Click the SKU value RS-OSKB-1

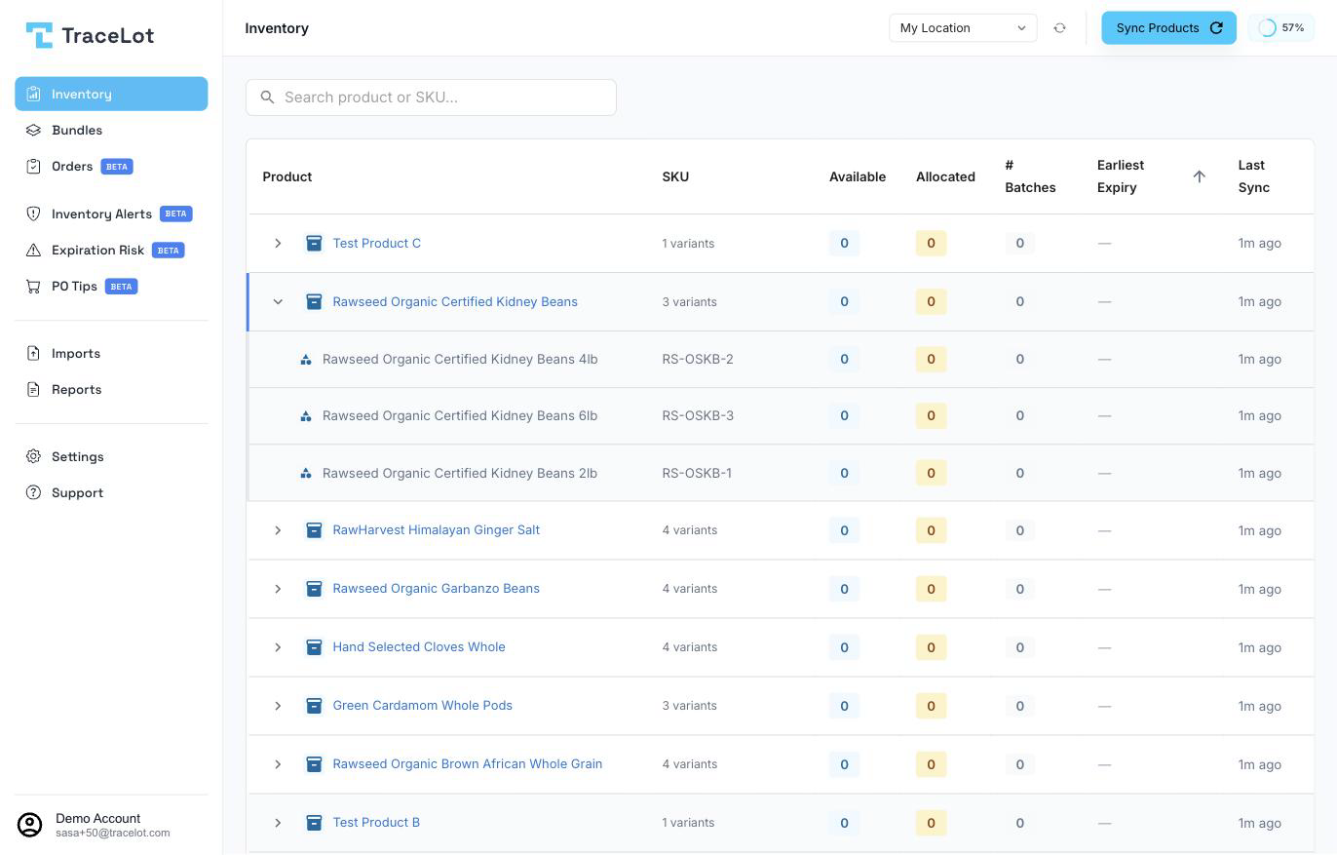[x=697, y=473]
